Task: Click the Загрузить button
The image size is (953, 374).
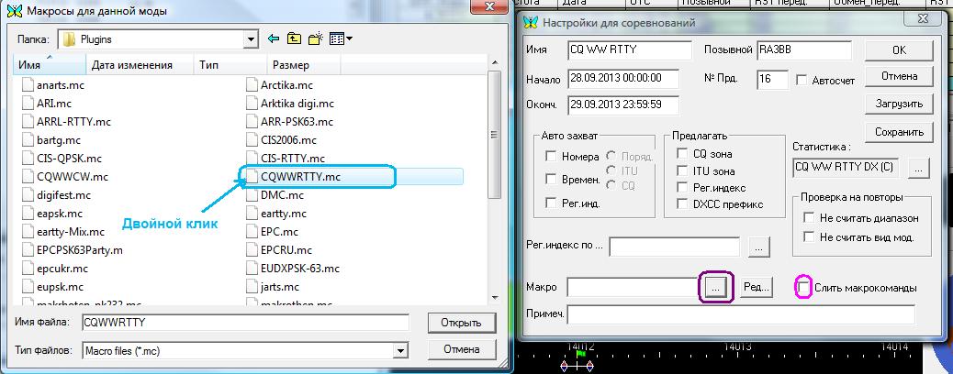Action: (x=899, y=104)
